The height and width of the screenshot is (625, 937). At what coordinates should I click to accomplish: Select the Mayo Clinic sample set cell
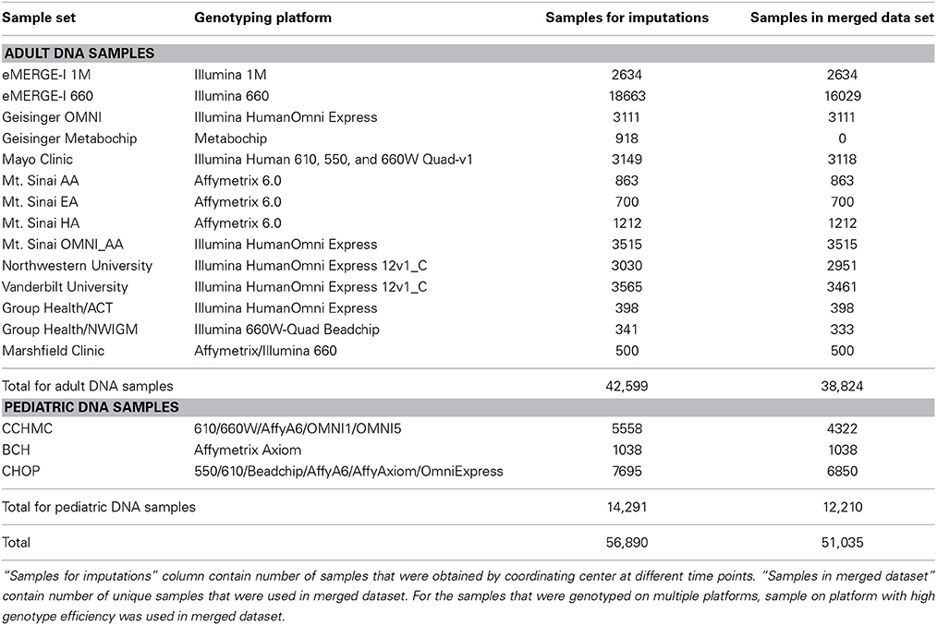point(37,160)
